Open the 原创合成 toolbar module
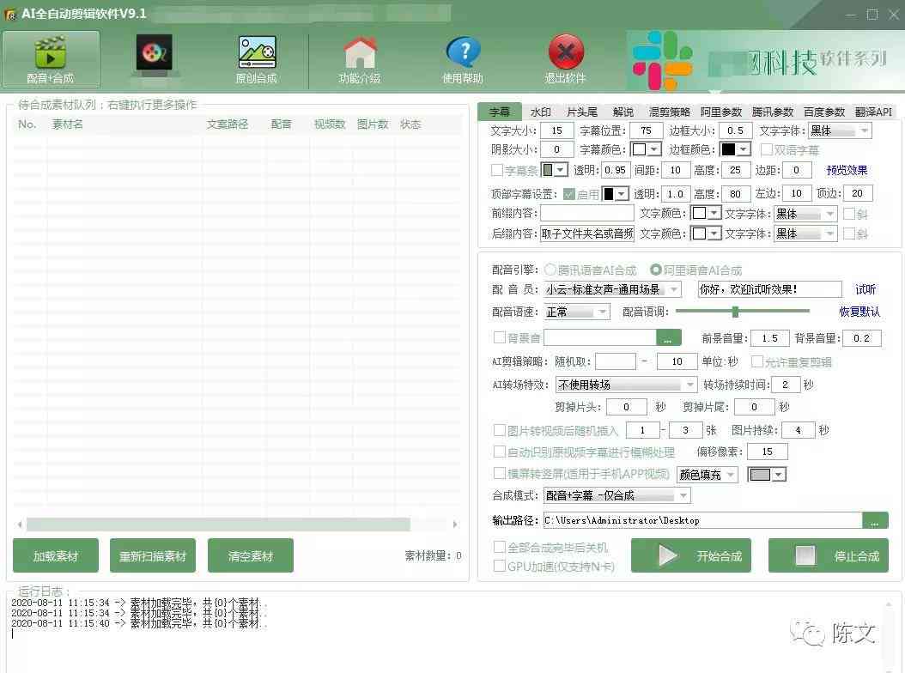The height and width of the screenshot is (673, 905). tap(256, 59)
